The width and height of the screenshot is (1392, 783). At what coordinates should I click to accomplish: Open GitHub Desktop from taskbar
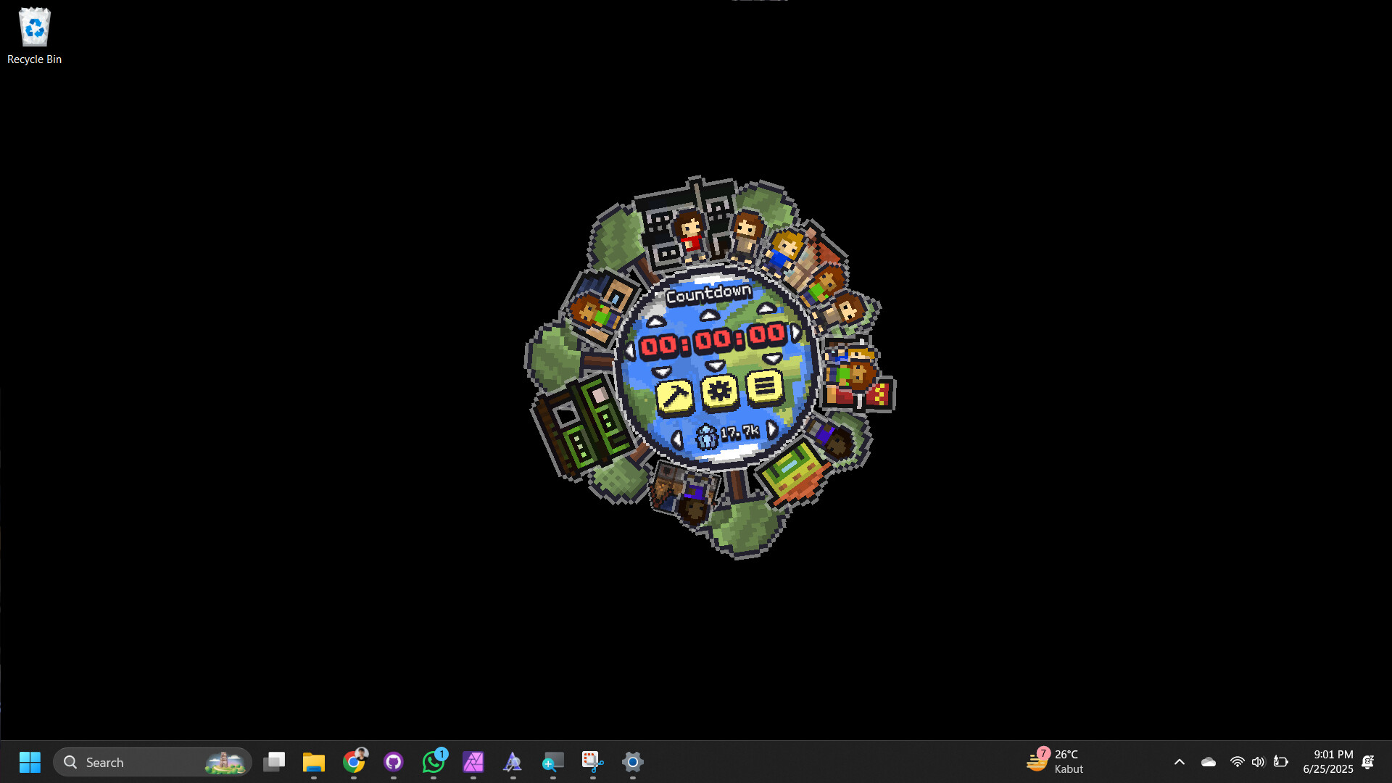[394, 762]
